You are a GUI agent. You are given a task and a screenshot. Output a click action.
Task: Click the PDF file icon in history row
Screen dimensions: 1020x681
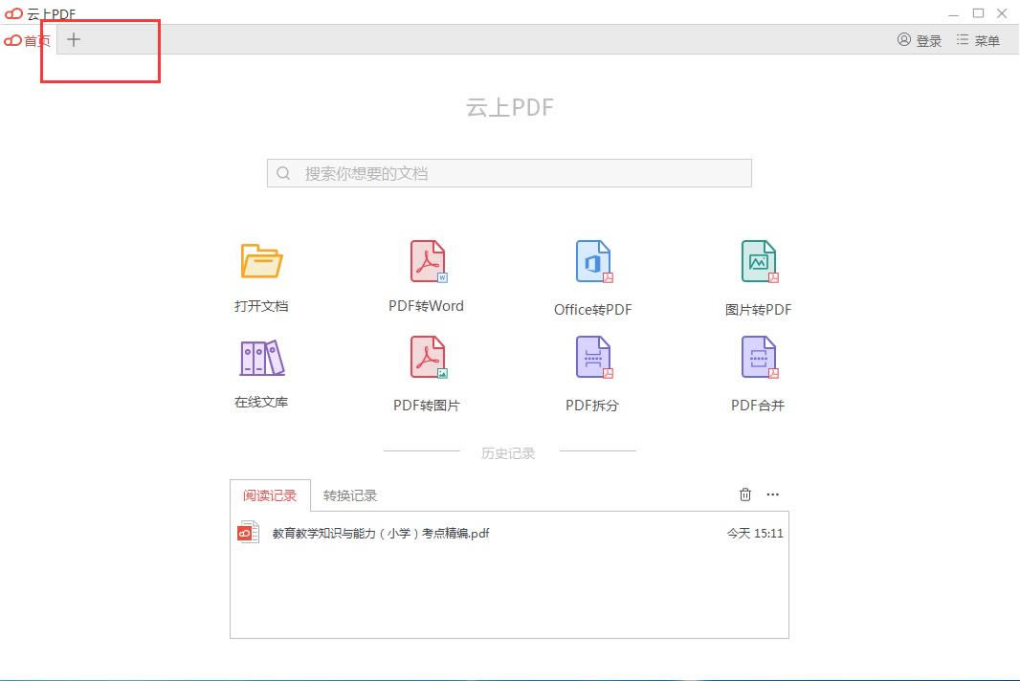pos(248,533)
